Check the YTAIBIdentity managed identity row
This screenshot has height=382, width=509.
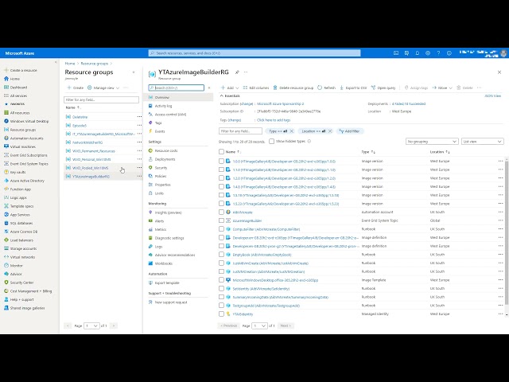221,314
